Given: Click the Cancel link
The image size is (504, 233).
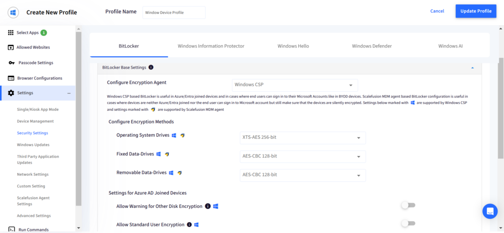Looking at the screenshot, I should pos(437,11).
